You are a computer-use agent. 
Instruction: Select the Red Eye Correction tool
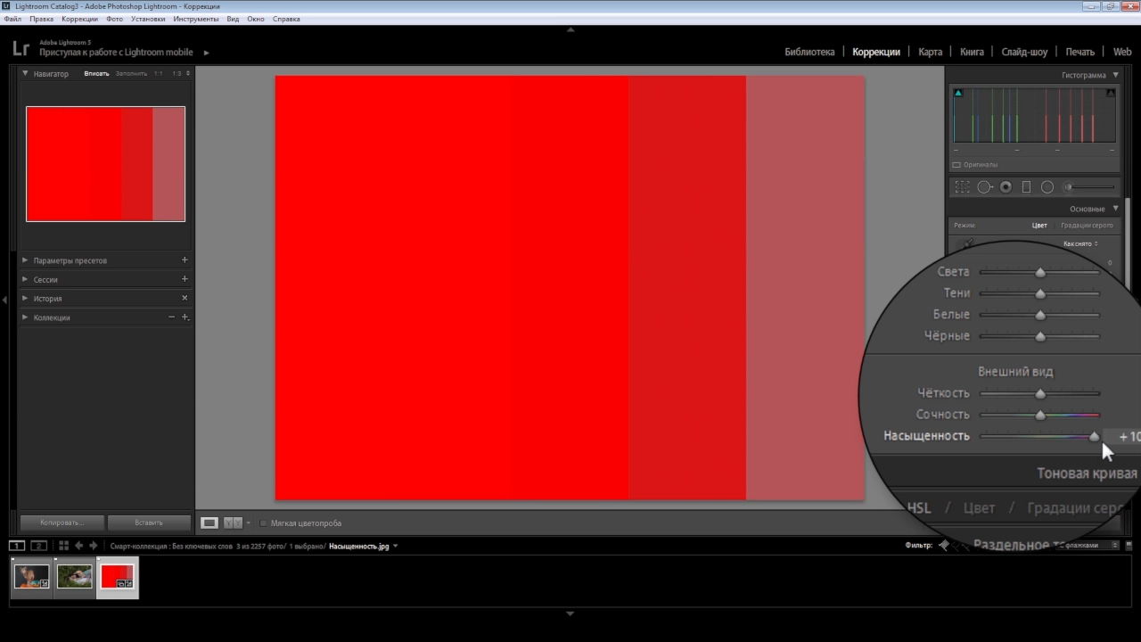(x=1006, y=187)
